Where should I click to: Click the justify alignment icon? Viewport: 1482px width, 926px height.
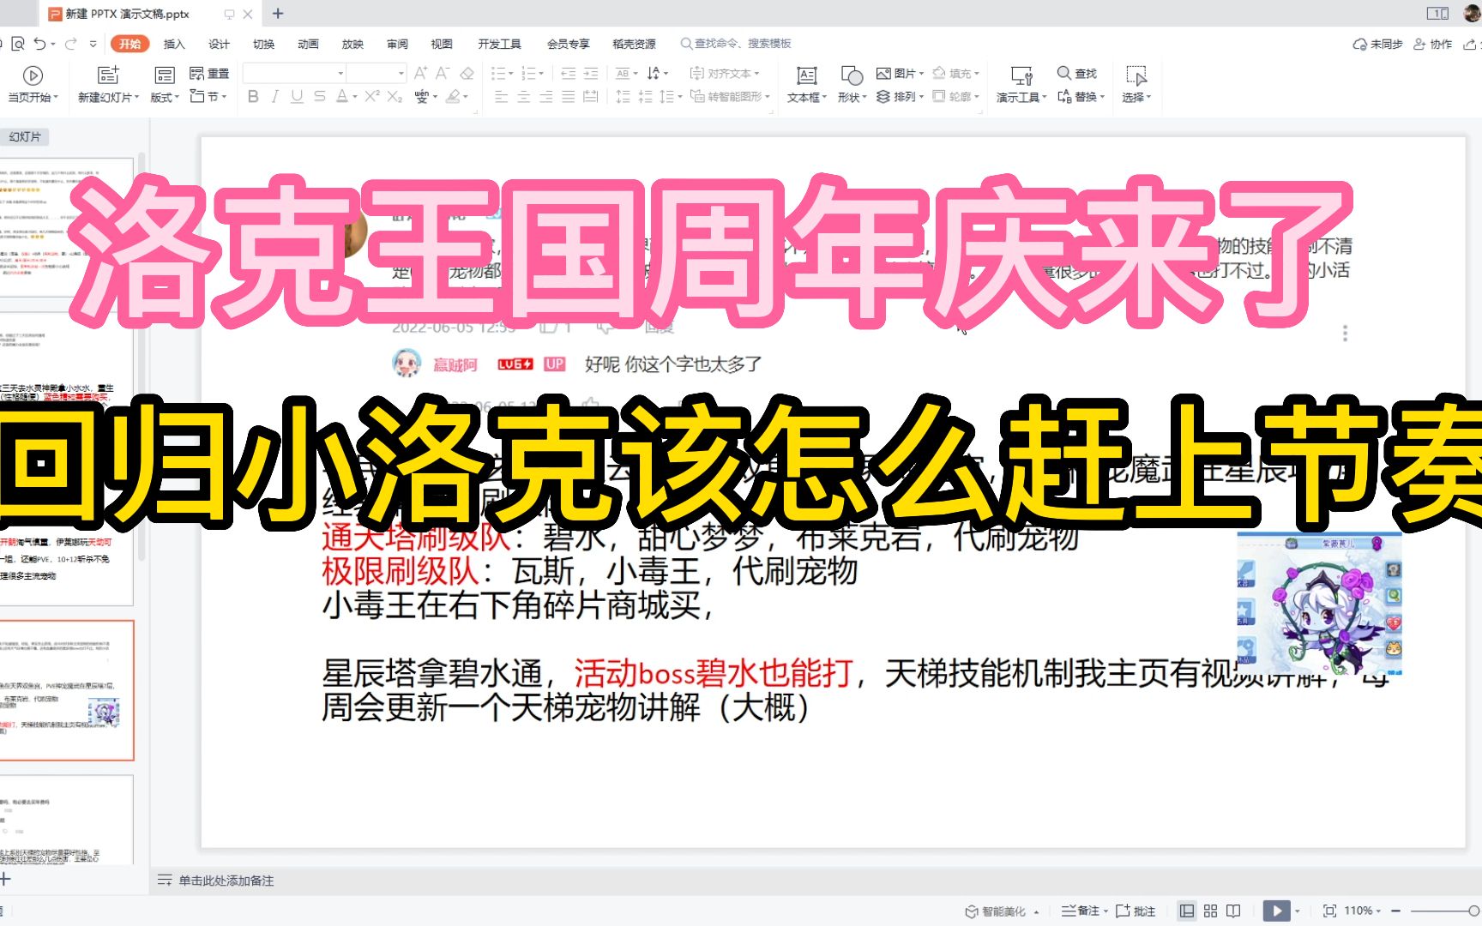tap(569, 97)
